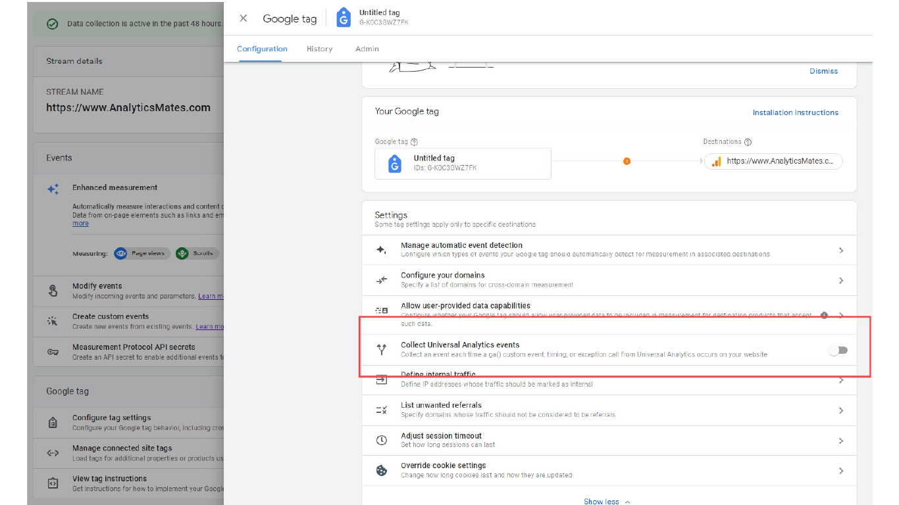Click Page views chip in background page
Image resolution: width=899 pixels, height=505 pixels.
[x=141, y=253]
